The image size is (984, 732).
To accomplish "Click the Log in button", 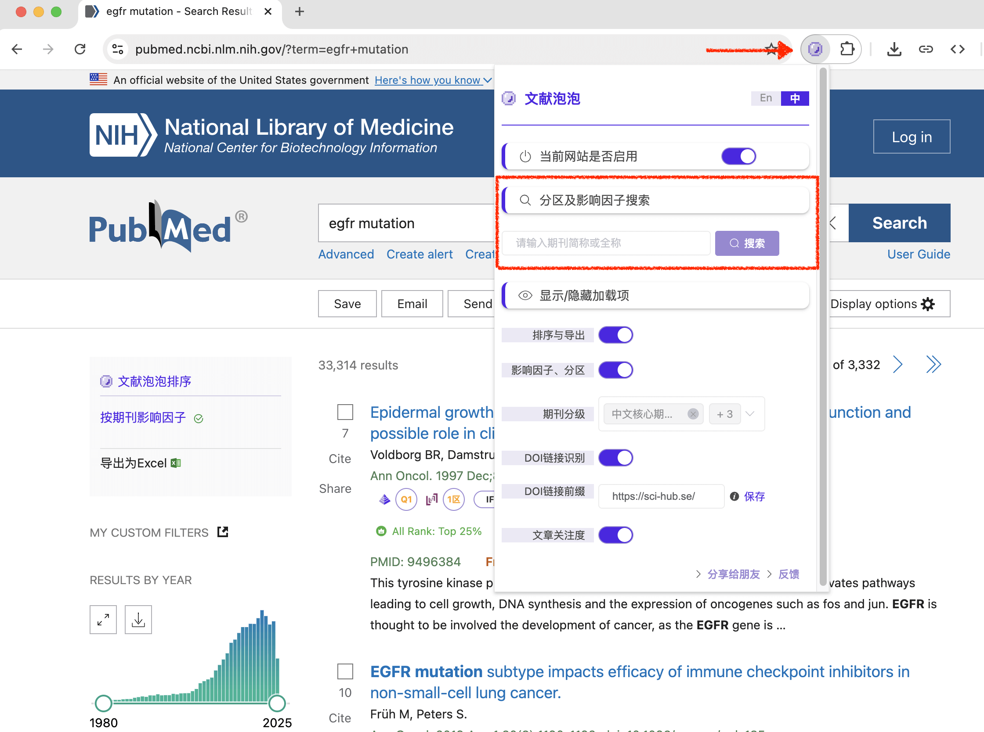I will pyautogui.click(x=912, y=136).
